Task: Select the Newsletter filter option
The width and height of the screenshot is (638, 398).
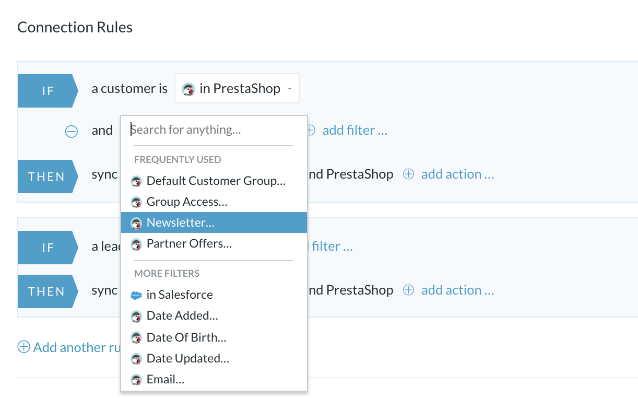Action: click(214, 223)
